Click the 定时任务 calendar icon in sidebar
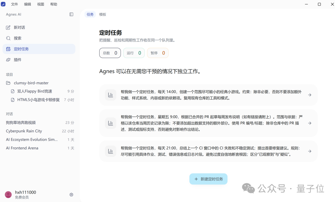335x202 pixels. [8, 49]
